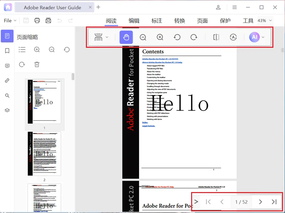The height and width of the screenshot is (213, 285).
Task: Go to the next page
Action: coord(260,202)
